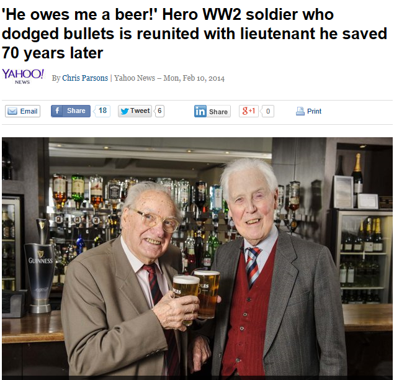Viewport: 394px width, 380px height.
Task: Share the article on LinkedIn
Action: (212, 111)
